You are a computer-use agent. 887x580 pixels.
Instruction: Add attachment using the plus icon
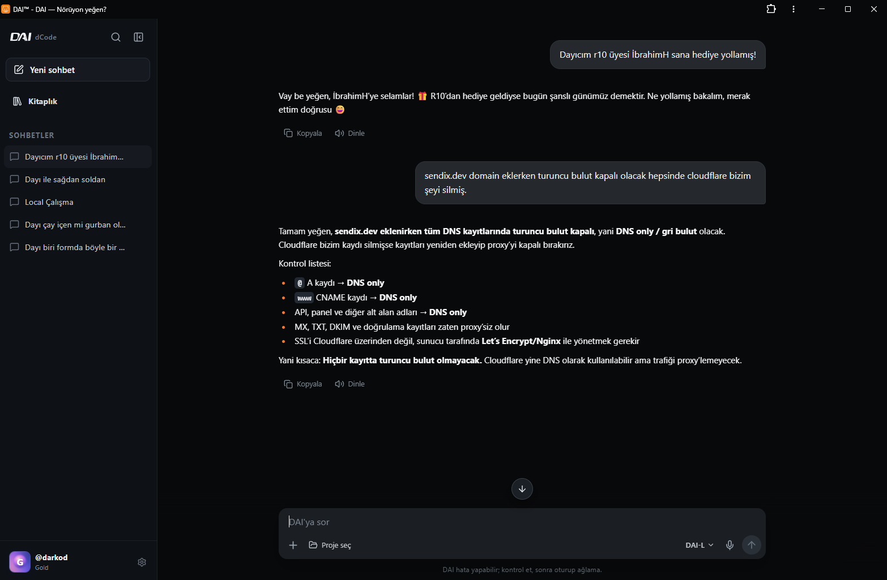point(293,545)
